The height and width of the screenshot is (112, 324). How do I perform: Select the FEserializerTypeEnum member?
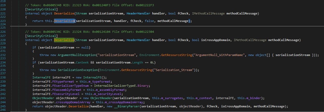[x=71, y=85]
